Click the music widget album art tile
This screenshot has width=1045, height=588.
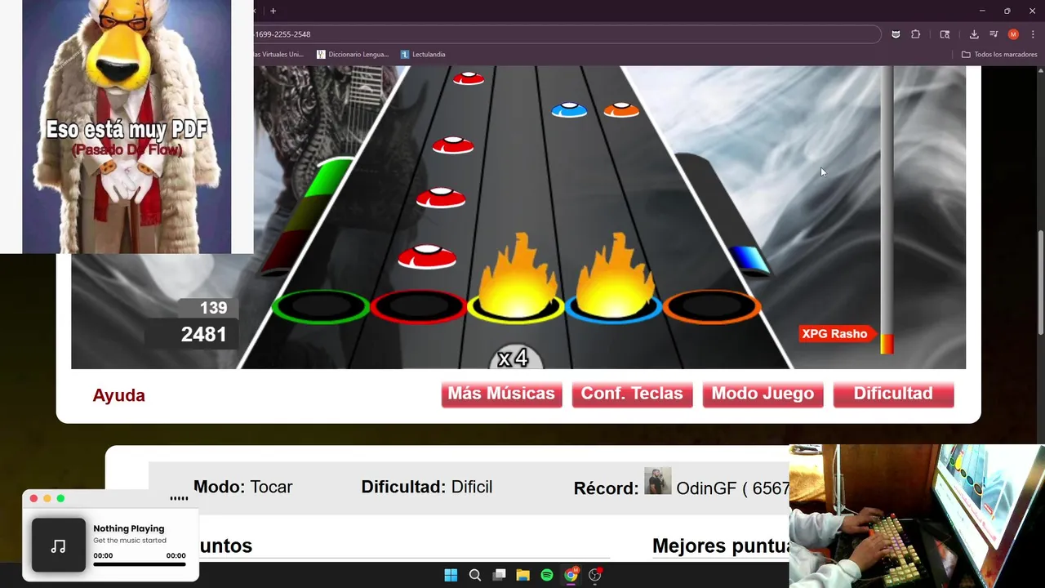click(59, 545)
